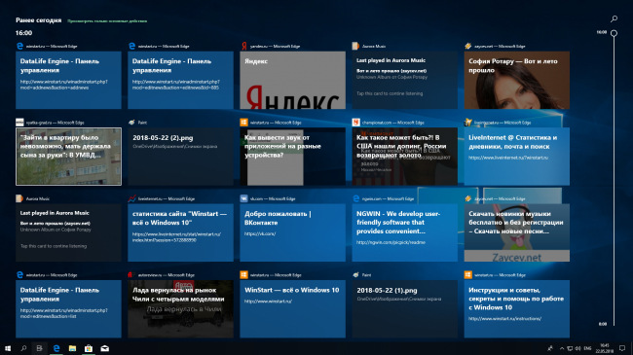Click the URL in 'WinStart — всё о Windows 10' card
Screen dimensions: 633x355
click(x=269, y=302)
